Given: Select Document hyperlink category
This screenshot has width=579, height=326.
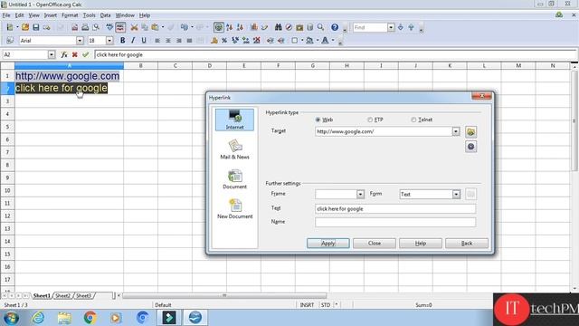Looking at the screenshot, I should coord(234,179).
